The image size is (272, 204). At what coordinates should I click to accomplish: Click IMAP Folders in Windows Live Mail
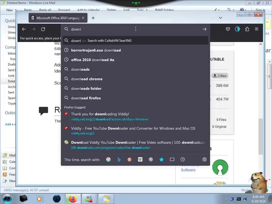click(x=164, y=10)
